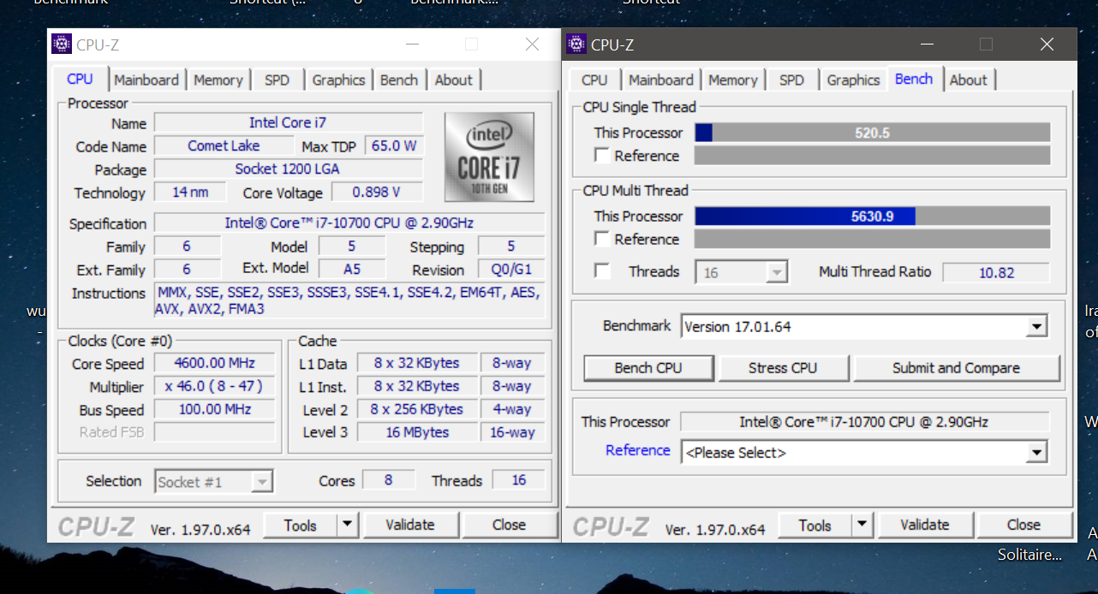Click the blue Reference link label
The width and height of the screenshot is (1098, 594).
click(x=637, y=450)
